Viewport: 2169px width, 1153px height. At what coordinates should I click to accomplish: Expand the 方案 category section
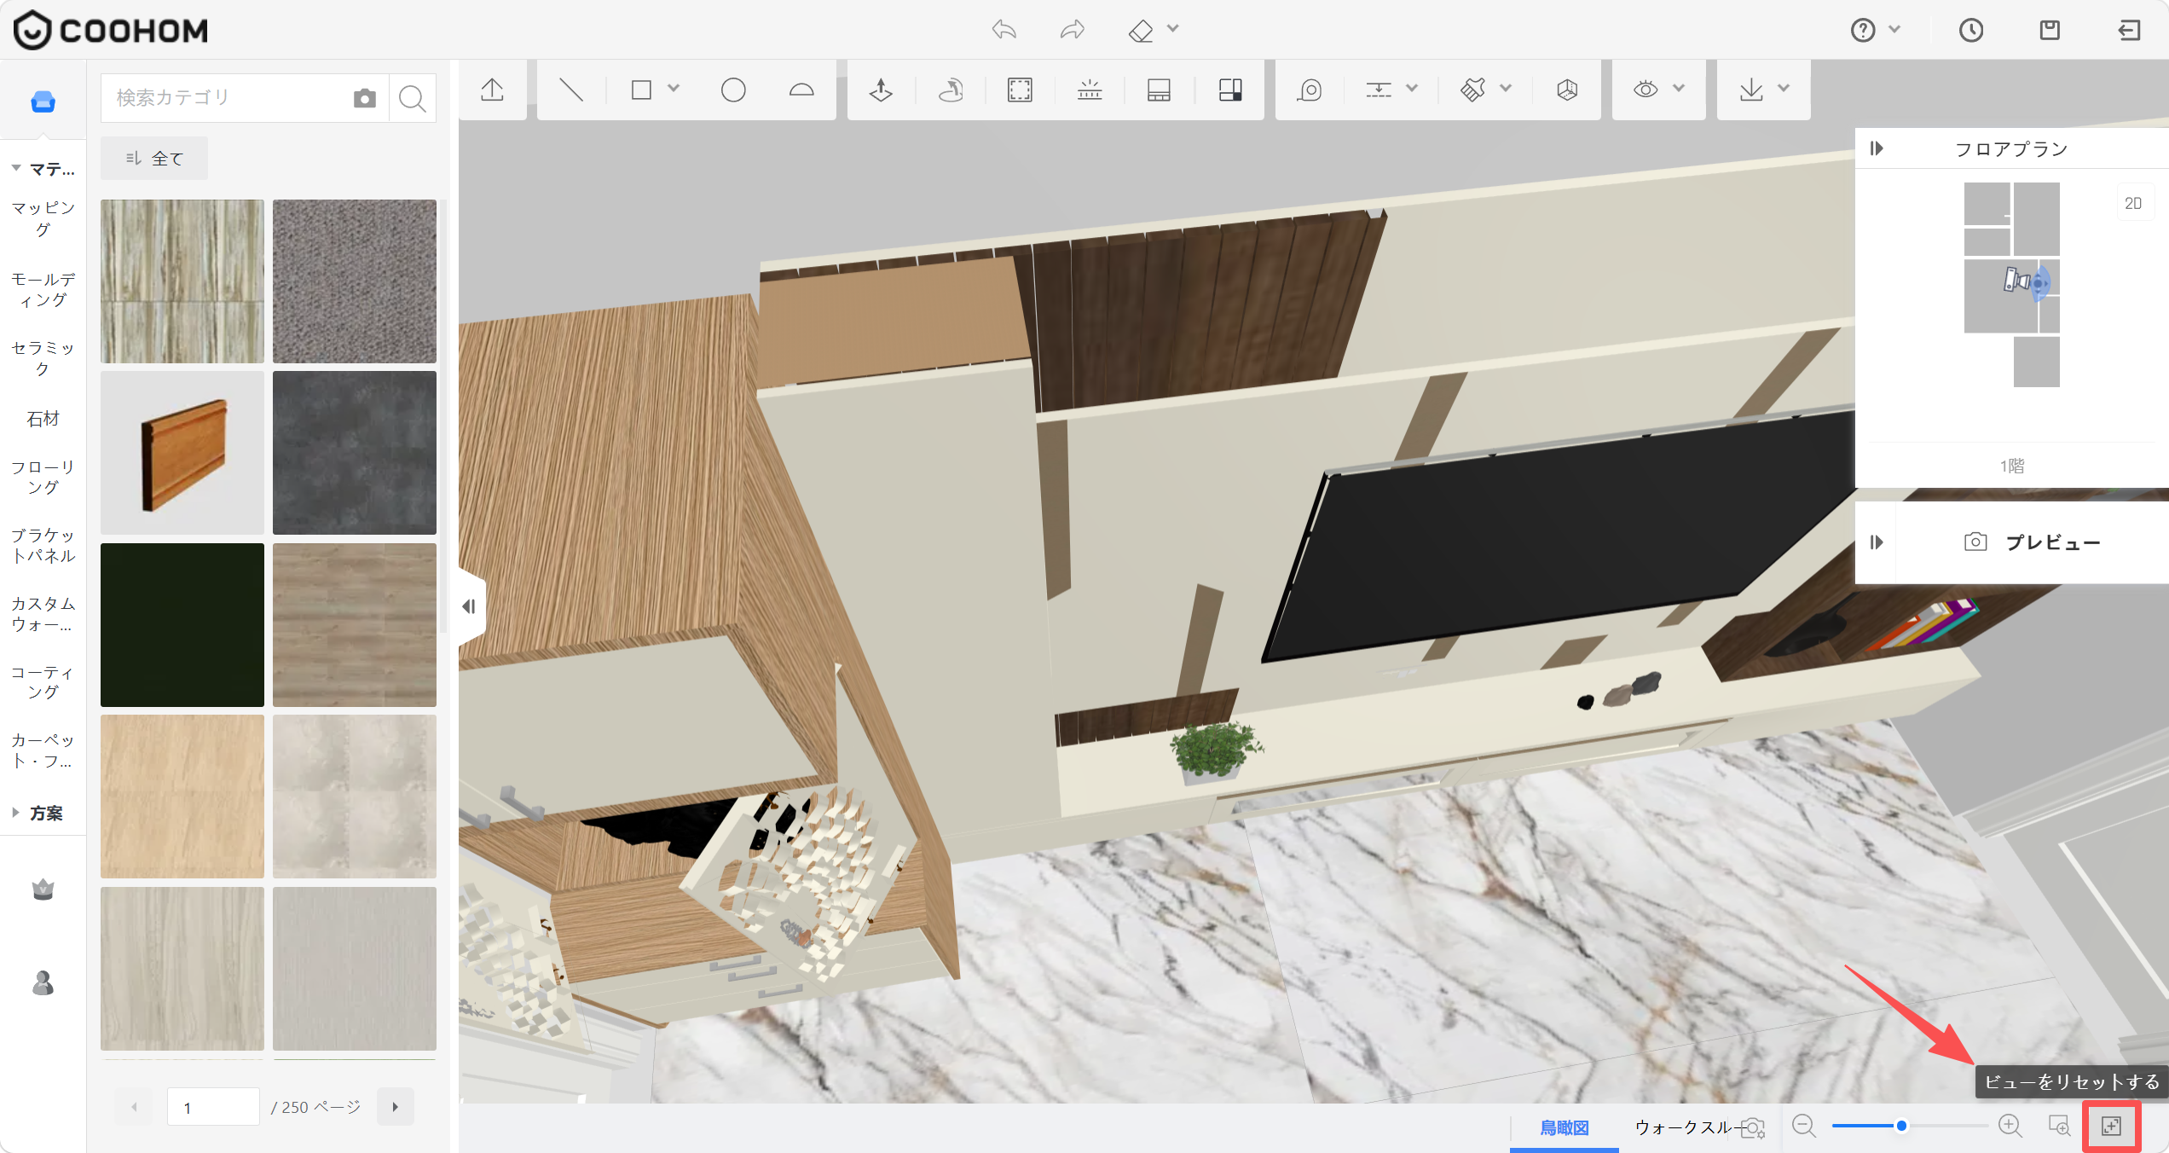point(16,813)
